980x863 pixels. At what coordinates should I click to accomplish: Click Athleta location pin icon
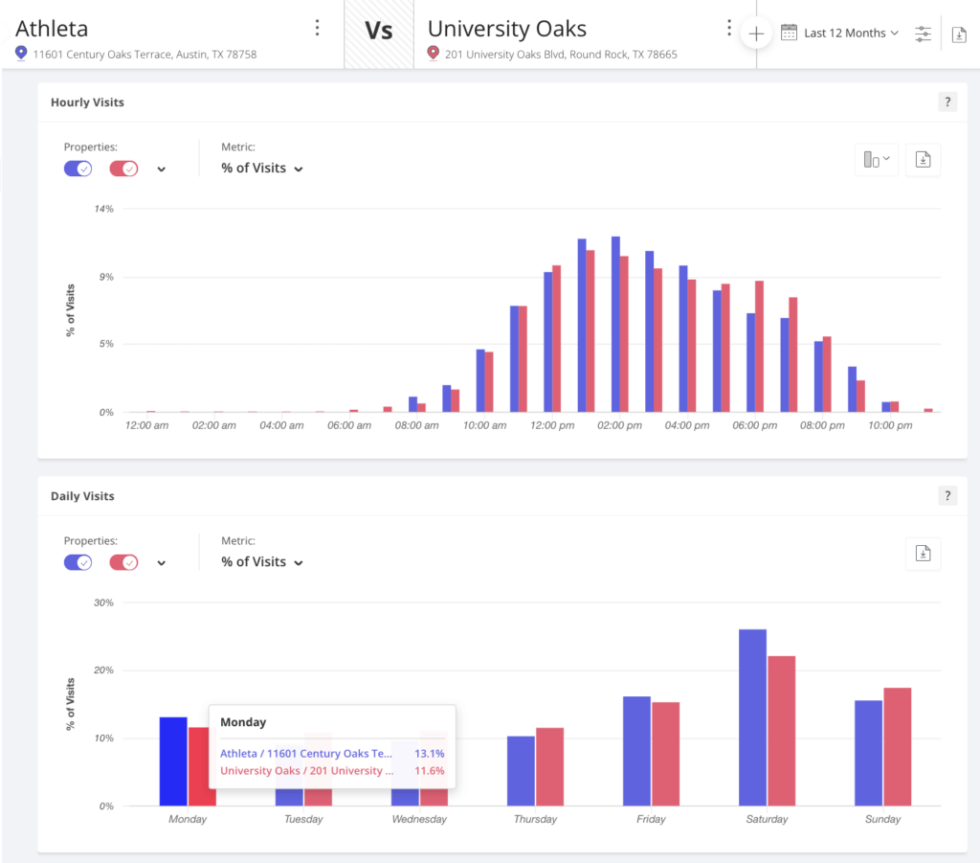pyautogui.click(x=21, y=54)
